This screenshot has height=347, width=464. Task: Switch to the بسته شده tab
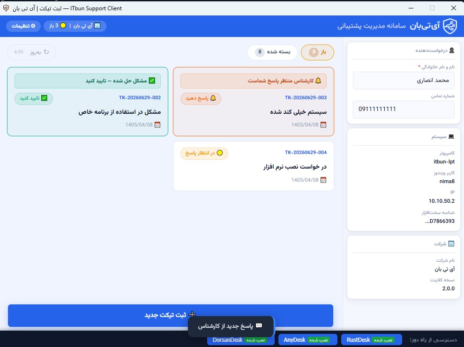(x=272, y=52)
